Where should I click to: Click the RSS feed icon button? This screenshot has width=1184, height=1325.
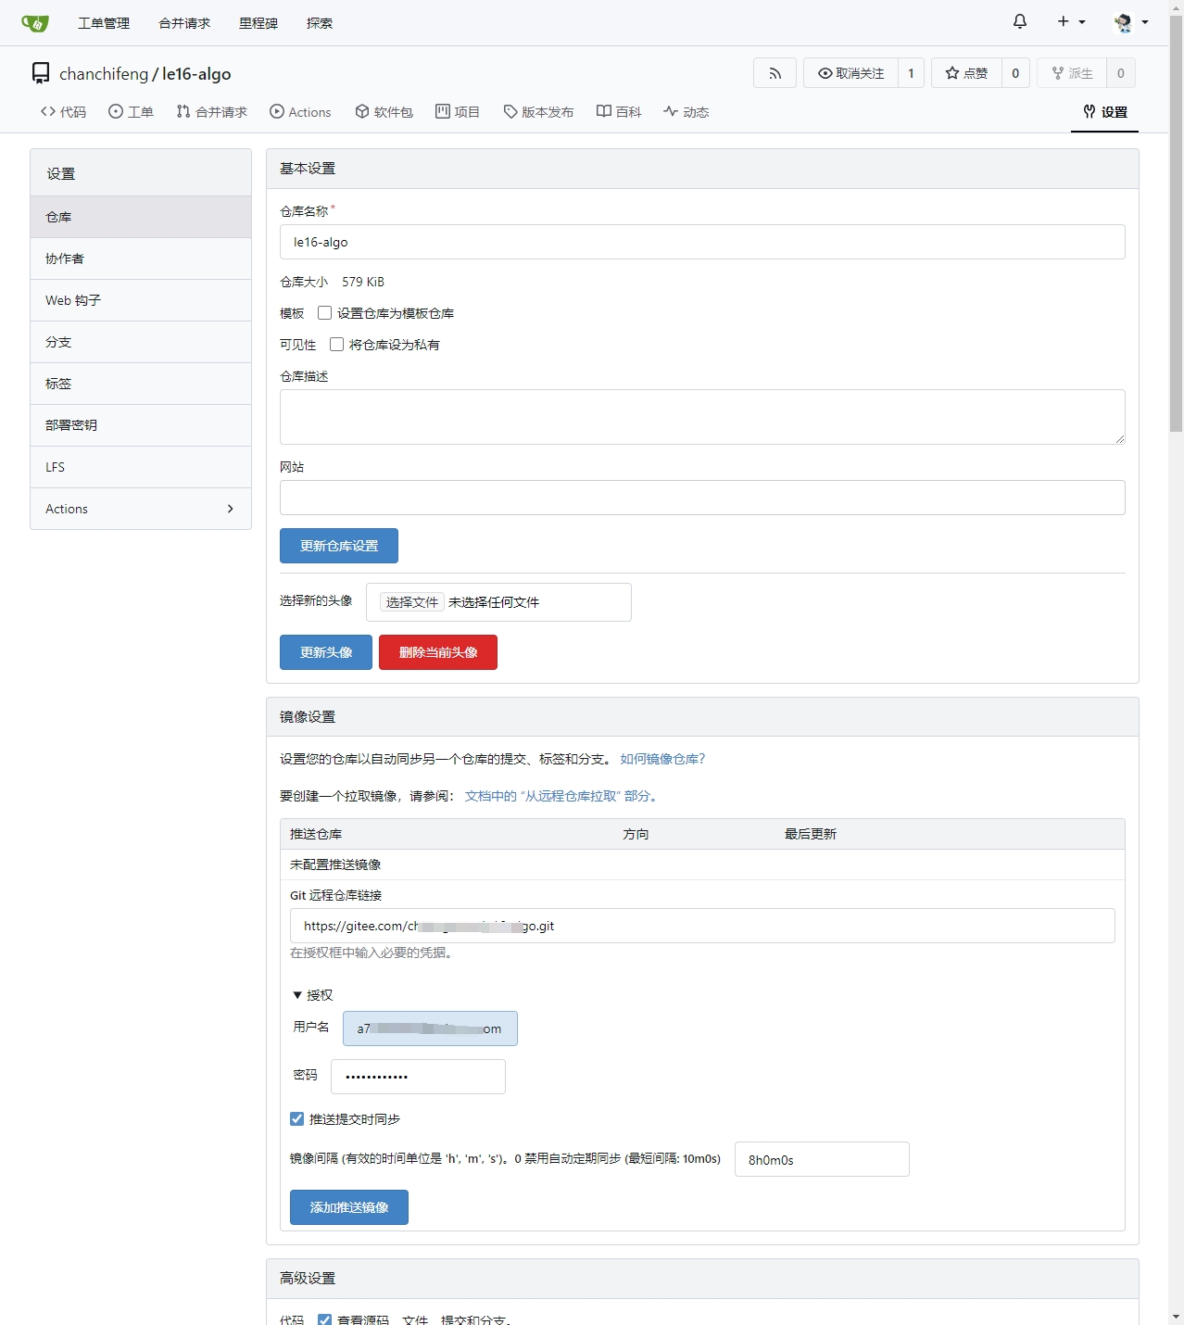[775, 73]
